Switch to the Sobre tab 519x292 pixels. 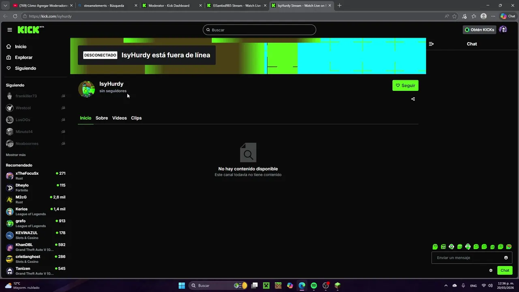[102, 118]
